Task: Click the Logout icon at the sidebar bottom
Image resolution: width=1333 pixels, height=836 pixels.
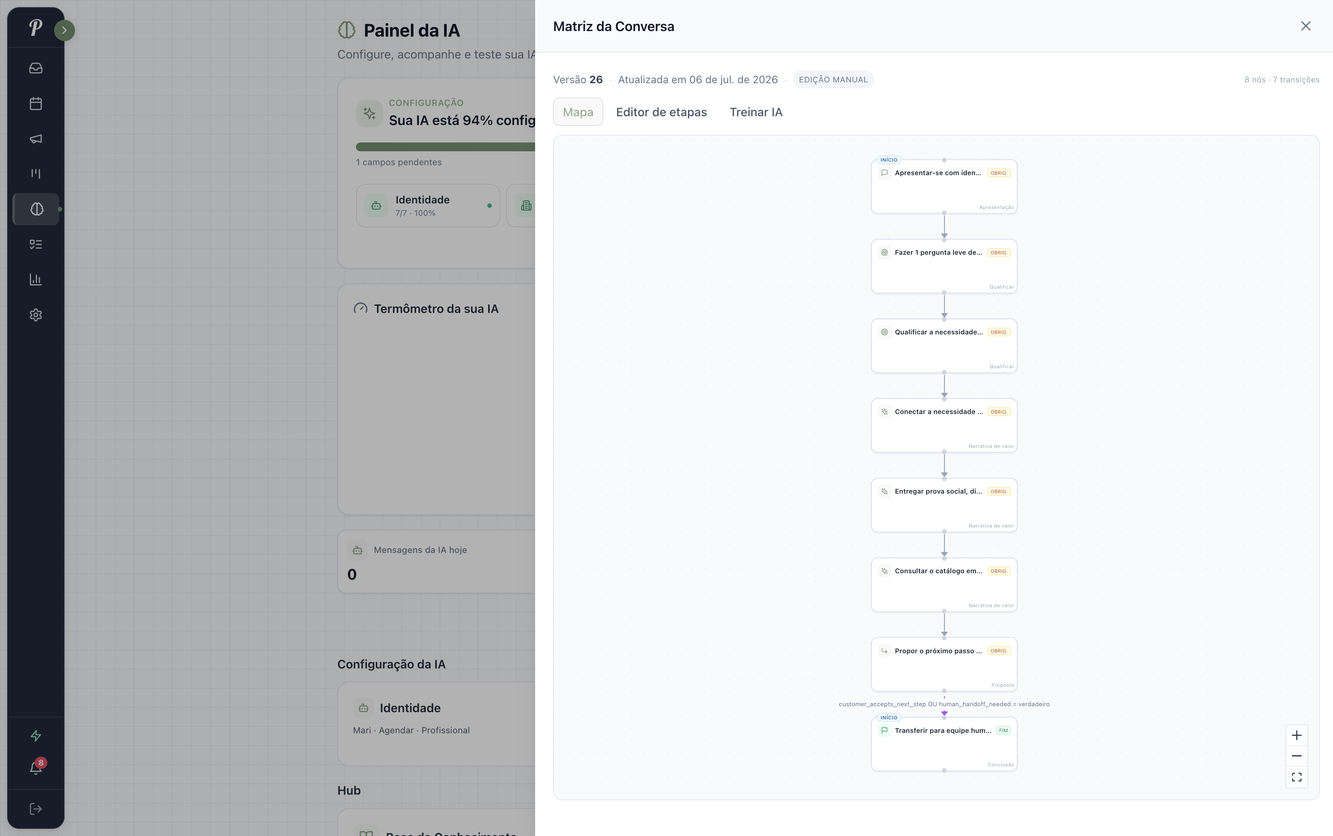Action: pos(36,809)
